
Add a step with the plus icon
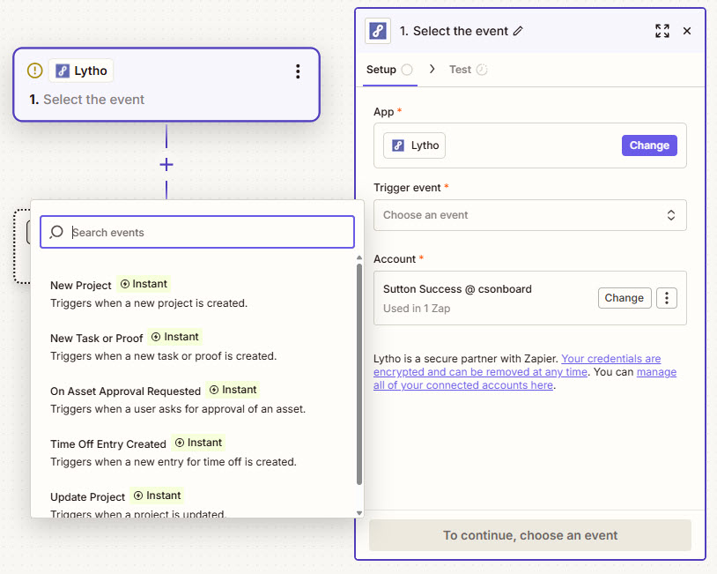click(166, 164)
